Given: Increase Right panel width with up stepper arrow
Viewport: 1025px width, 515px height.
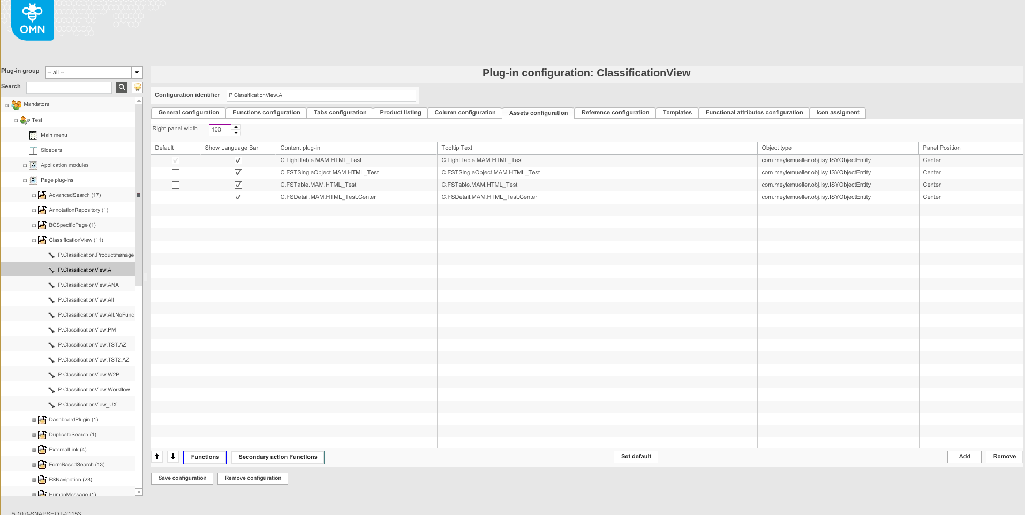Looking at the screenshot, I should click(236, 127).
